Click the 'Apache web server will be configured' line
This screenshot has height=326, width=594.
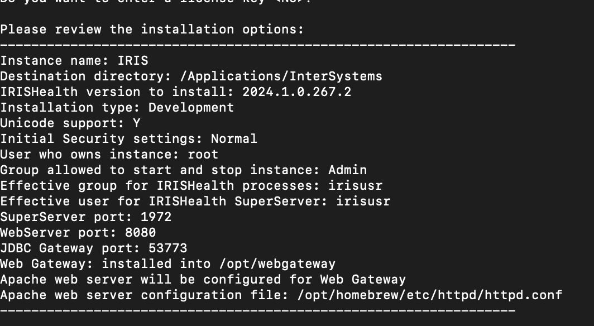coord(203,279)
